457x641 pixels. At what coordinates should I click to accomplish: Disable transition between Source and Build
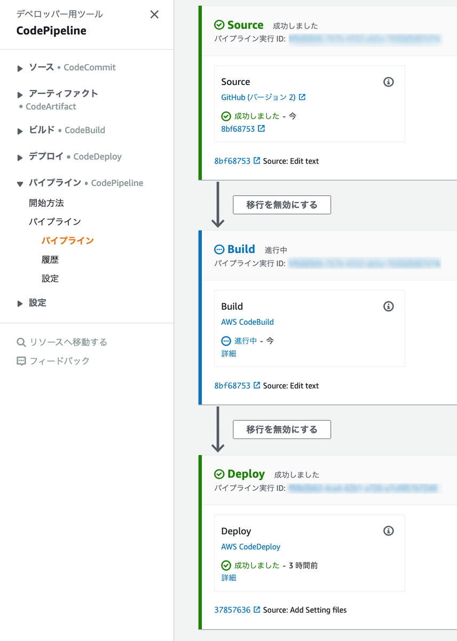pos(281,205)
